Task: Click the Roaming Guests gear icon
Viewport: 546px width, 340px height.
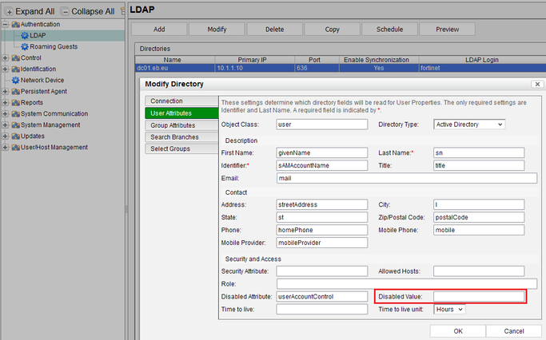Action: coord(24,46)
